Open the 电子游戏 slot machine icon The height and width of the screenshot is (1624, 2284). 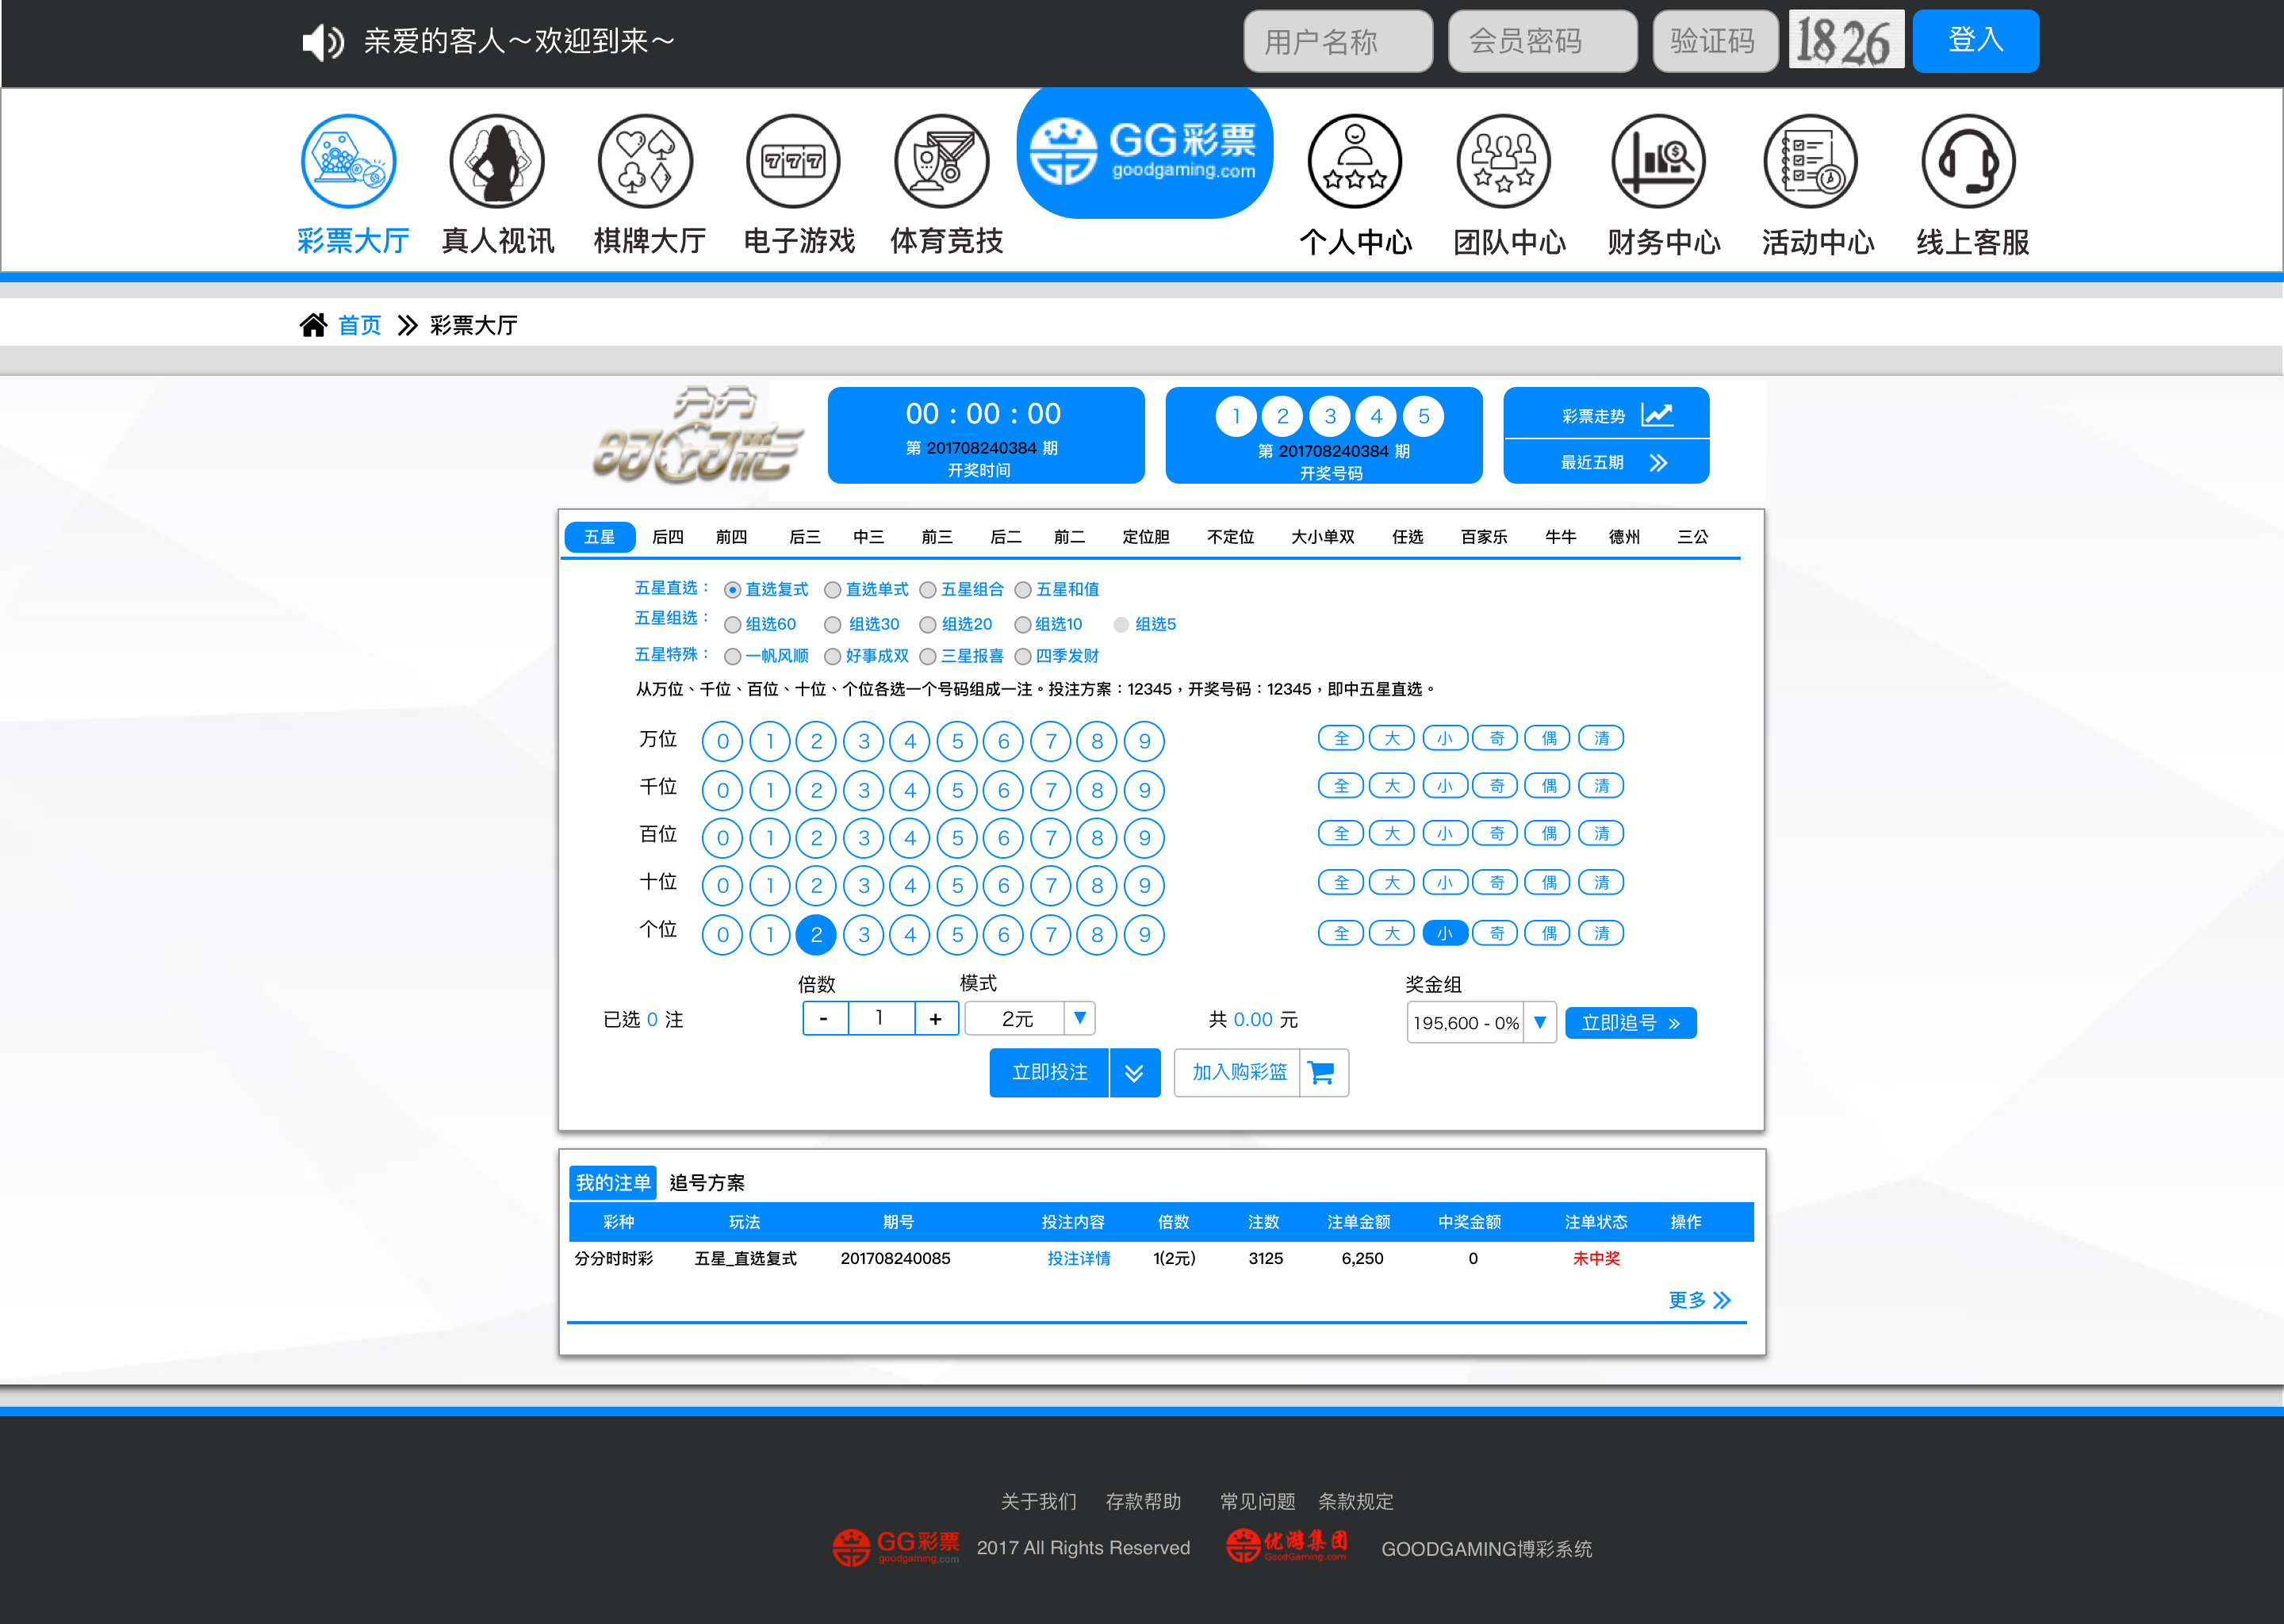[x=793, y=161]
